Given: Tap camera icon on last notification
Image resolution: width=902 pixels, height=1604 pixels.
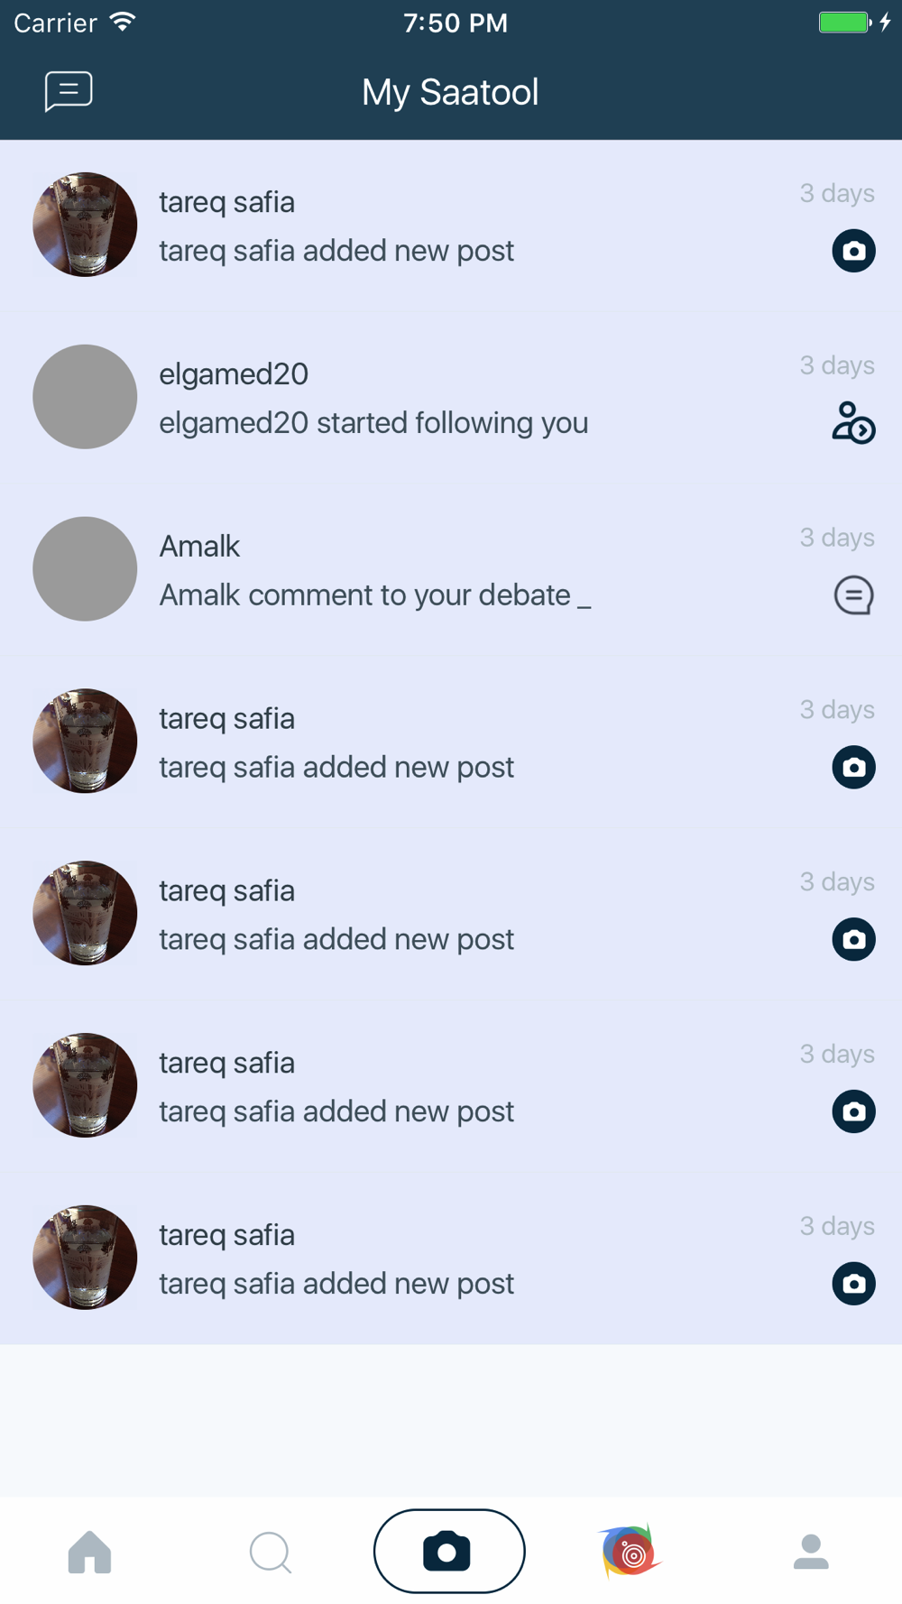Looking at the screenshot, I should (x=853, y=1284).
